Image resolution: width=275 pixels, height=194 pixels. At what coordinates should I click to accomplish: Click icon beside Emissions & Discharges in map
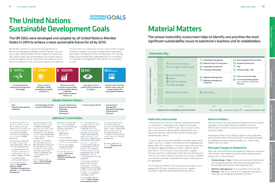[x=201, y=70]
